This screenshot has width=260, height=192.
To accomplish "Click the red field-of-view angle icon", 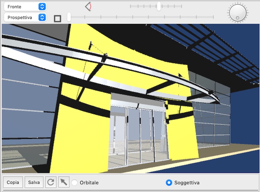I will [88, 6].
